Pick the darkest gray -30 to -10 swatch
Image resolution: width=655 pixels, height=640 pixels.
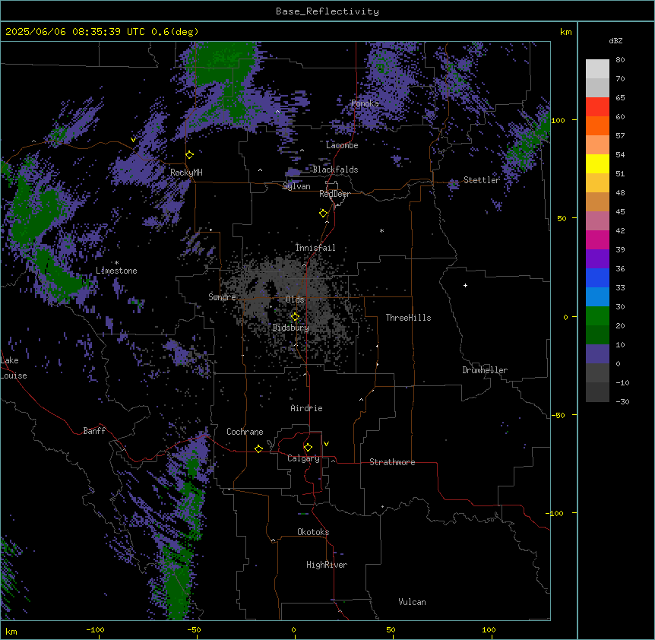(597, 392)
